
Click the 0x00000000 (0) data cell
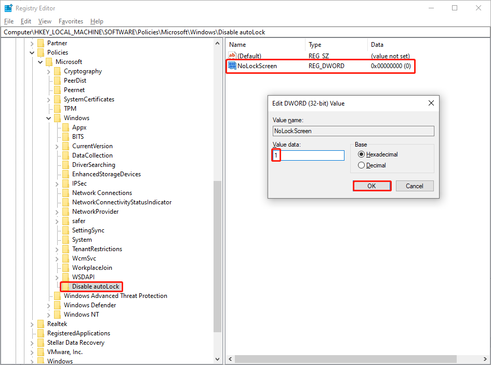[x=391, y=66]
